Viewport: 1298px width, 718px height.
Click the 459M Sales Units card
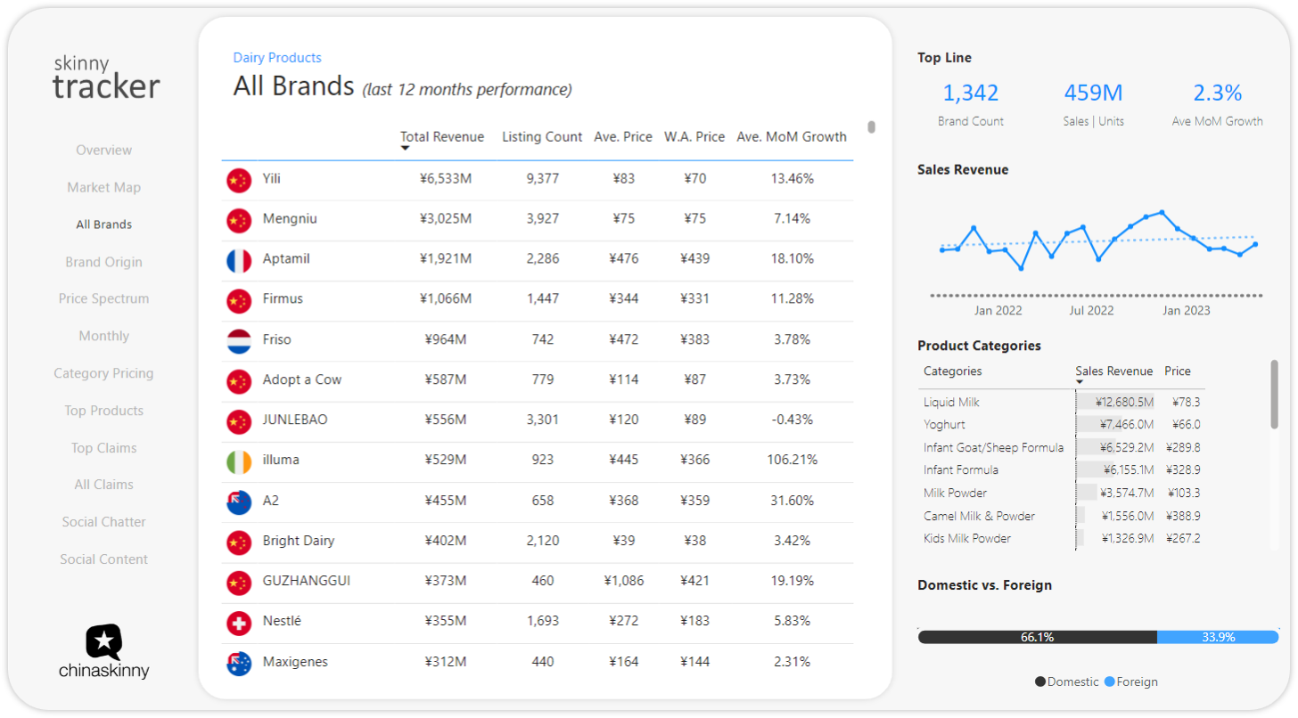click(x=1093, y=104)
